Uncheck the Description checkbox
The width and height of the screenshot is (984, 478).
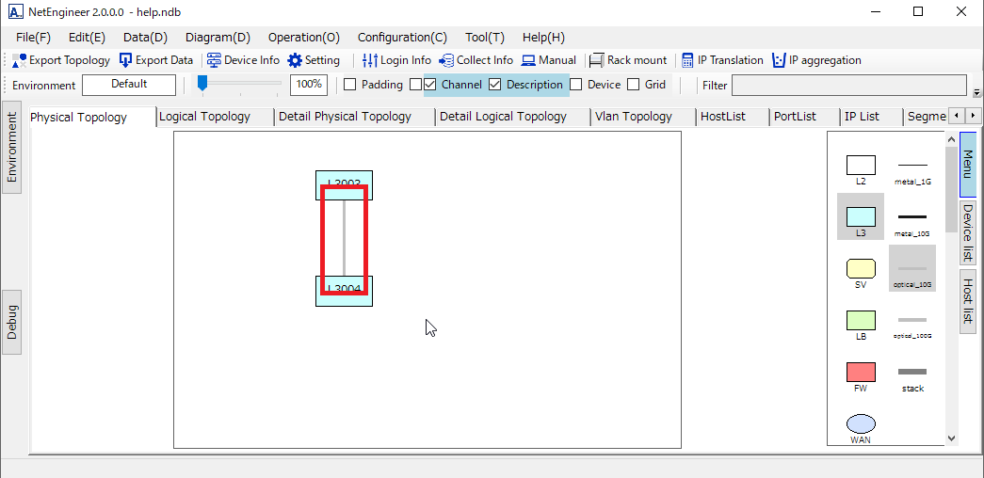pos(495,85)
